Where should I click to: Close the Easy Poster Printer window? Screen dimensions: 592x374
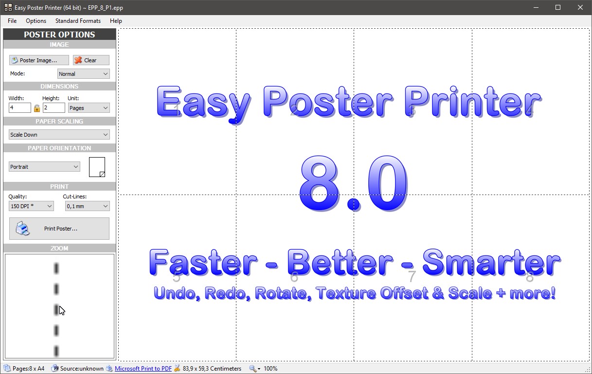click(580, 7)
